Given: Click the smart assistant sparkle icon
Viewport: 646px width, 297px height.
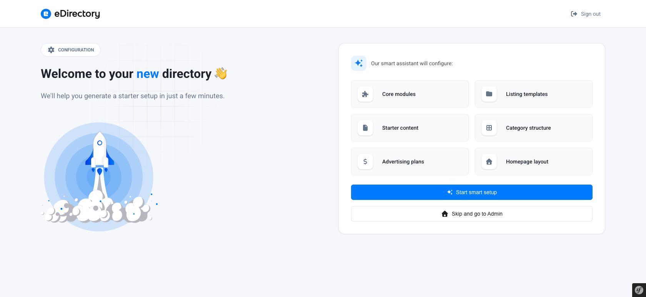Looking at the screenshot, I should (x=359, y=63).
